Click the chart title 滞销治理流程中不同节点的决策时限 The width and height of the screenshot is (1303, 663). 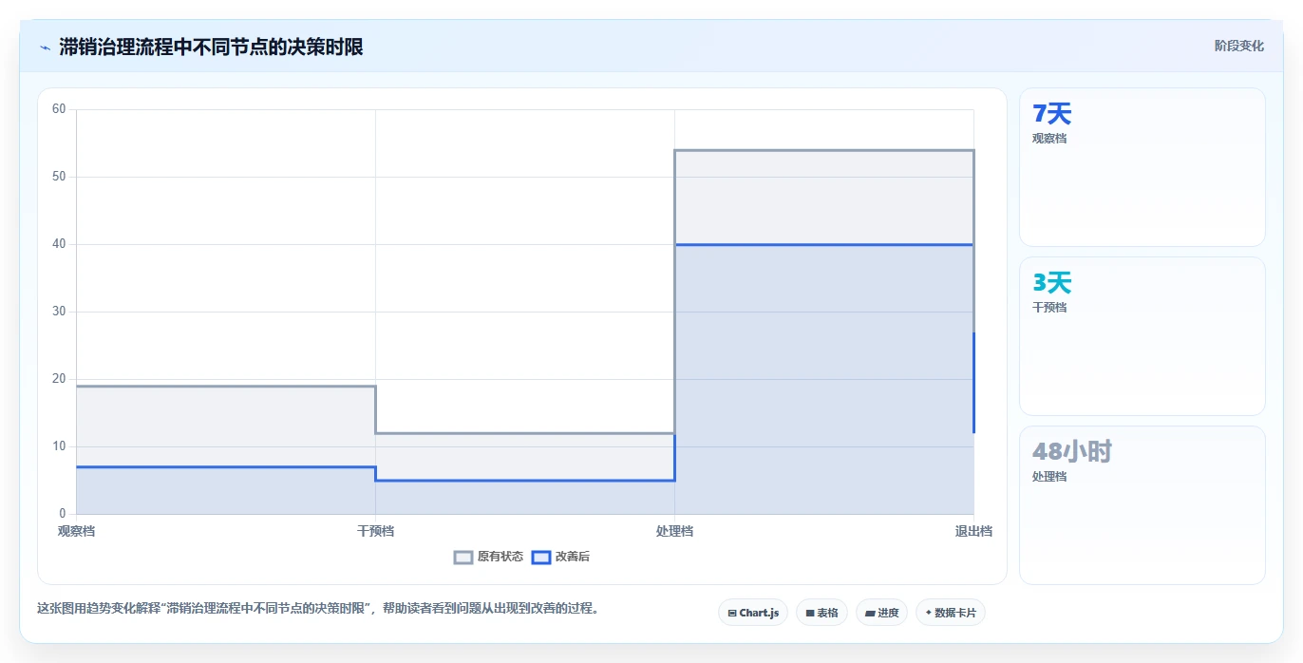click(x=211, y=47)
